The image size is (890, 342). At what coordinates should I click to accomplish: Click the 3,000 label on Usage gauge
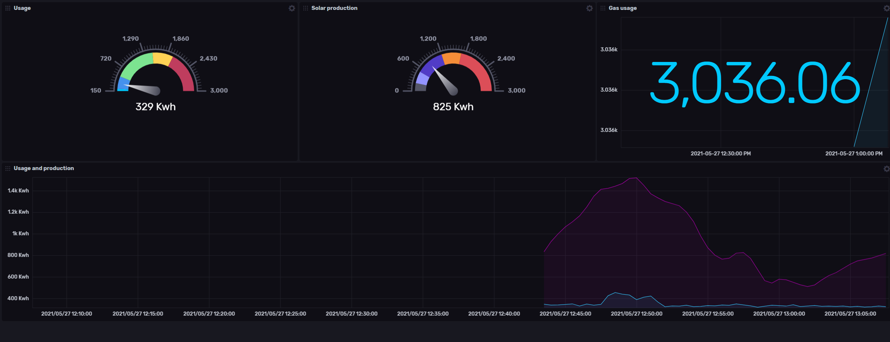tap(219, 90)
